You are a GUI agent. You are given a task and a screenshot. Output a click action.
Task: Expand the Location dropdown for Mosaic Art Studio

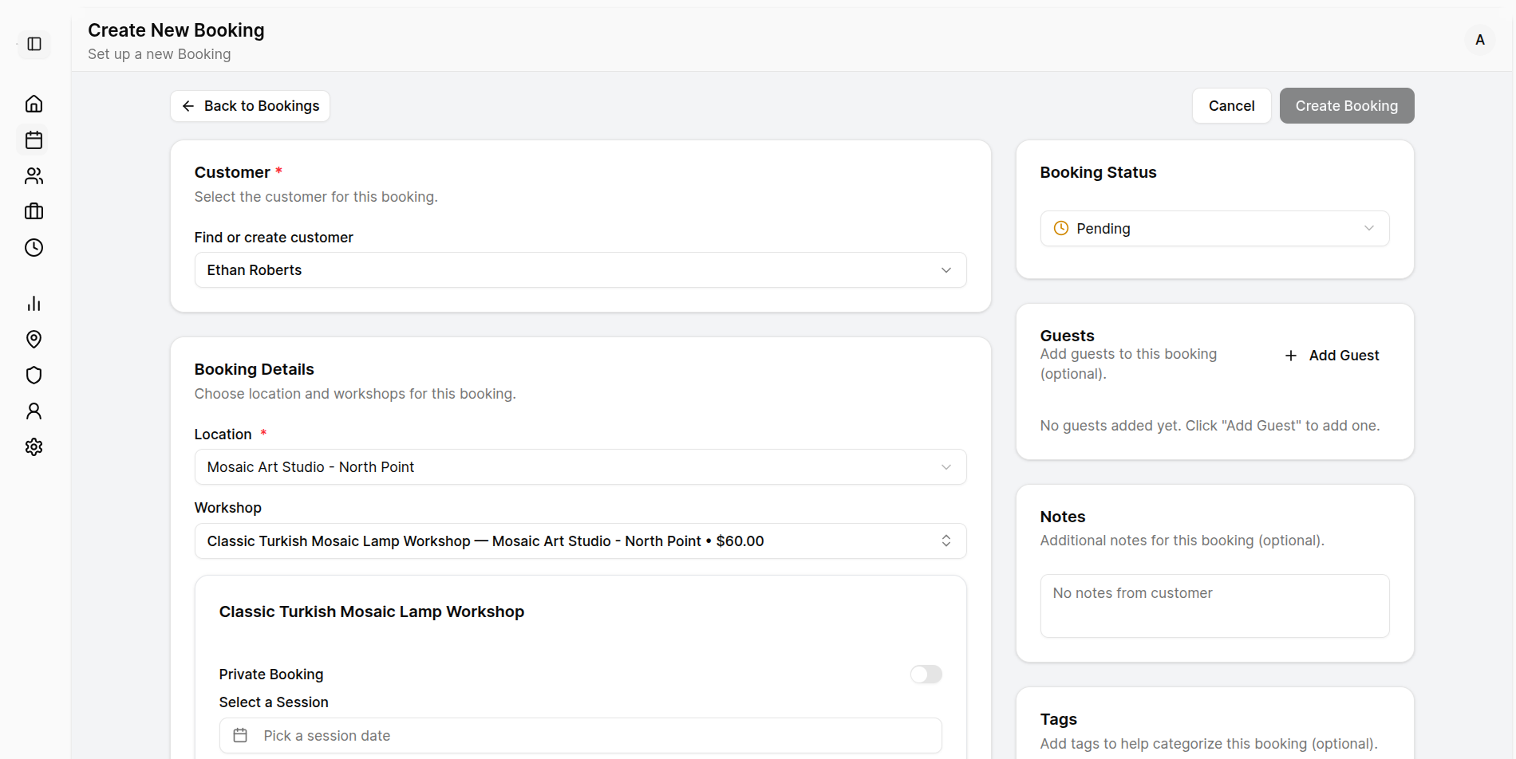580,466
